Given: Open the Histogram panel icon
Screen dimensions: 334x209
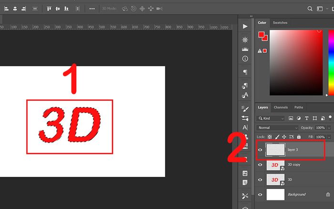Looking at the screenshot, I should coord(245,49).
